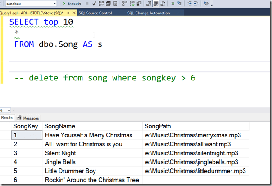Uncomment the selected lines
The width and height of the screenshot is (272, 186).
click(x=180, y=4)
